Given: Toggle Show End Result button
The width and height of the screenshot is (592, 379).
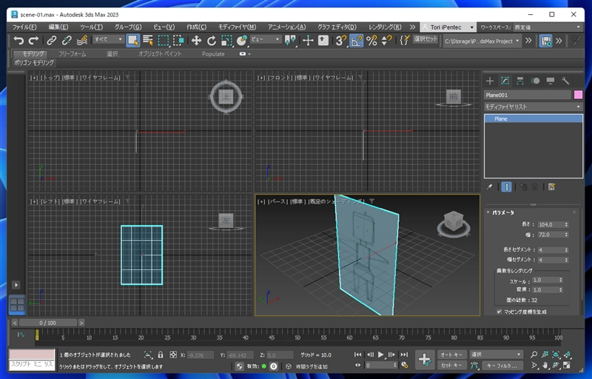Looking at the screenshot, I should point(506,187).
